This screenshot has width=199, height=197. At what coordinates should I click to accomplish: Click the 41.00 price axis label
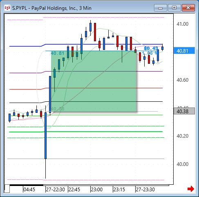click(182, 24)
